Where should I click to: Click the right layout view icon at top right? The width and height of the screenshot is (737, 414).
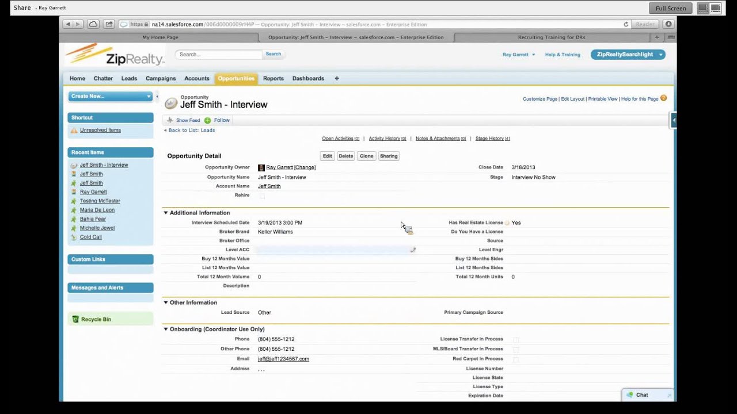[716, 8]
